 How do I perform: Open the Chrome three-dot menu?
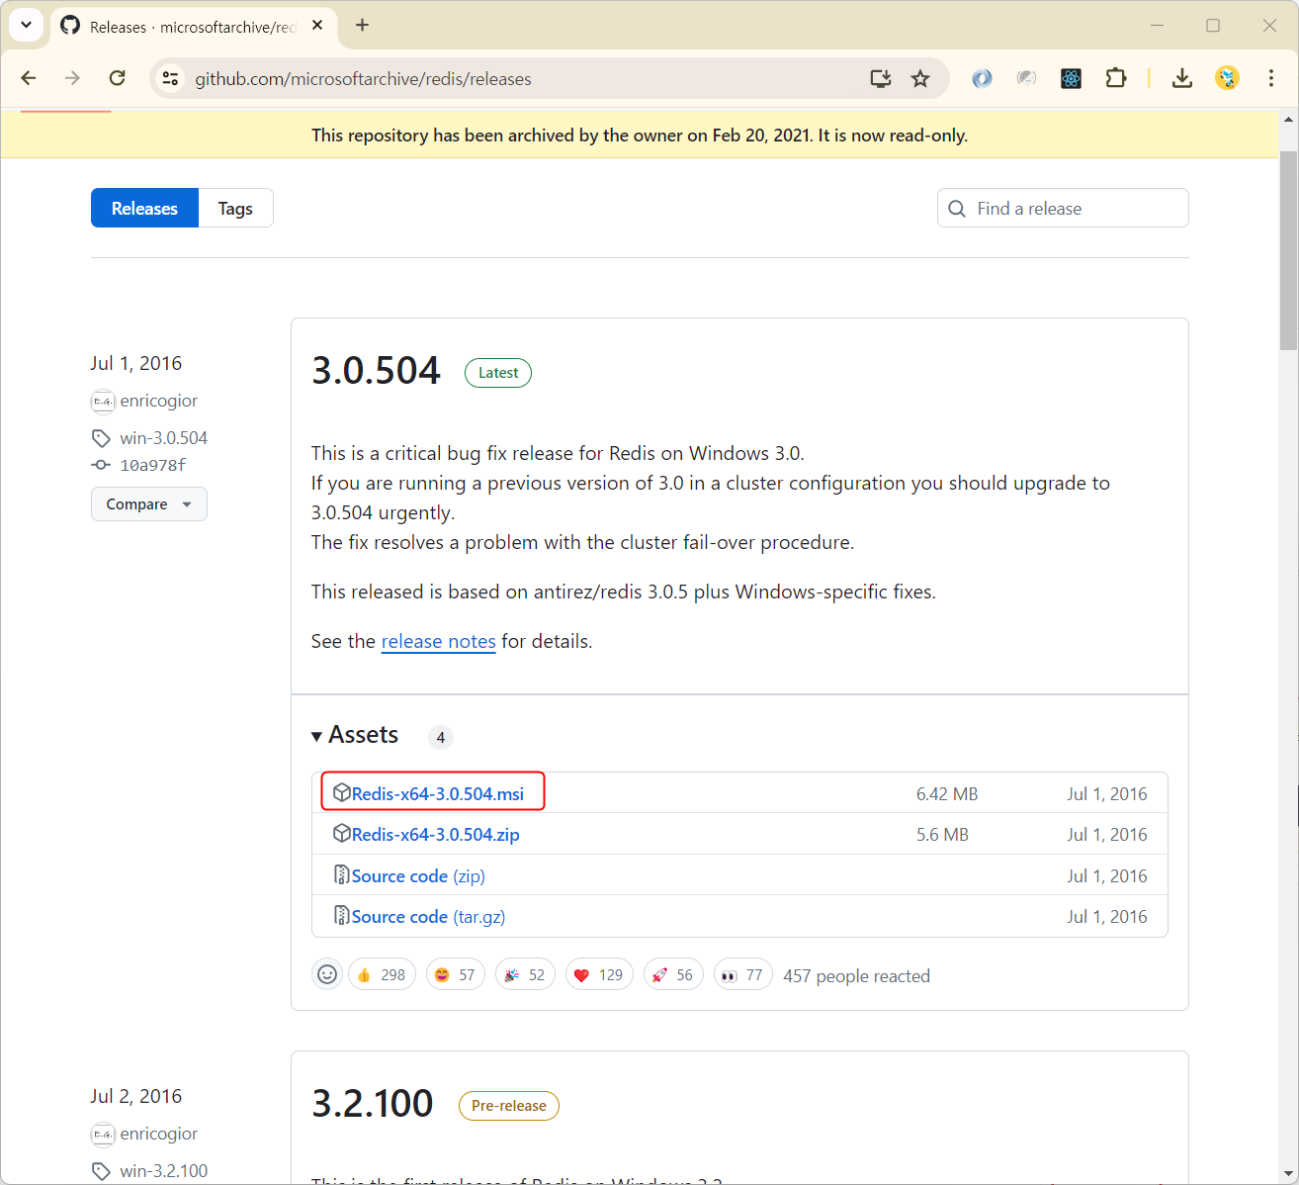point(1271,78)
